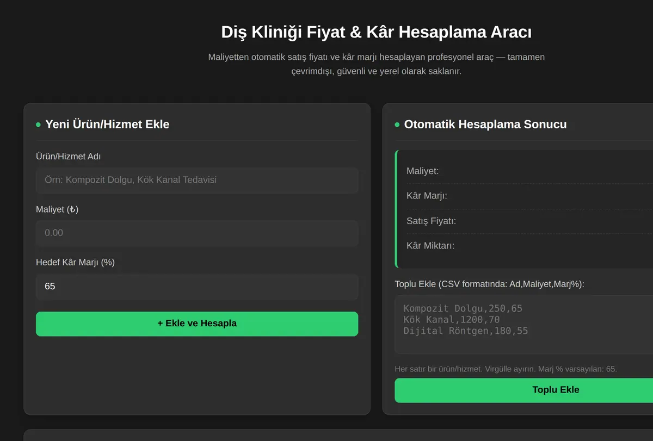
Task: Click the Maliyet (₺) label above cost field
Action: point(57,209)
